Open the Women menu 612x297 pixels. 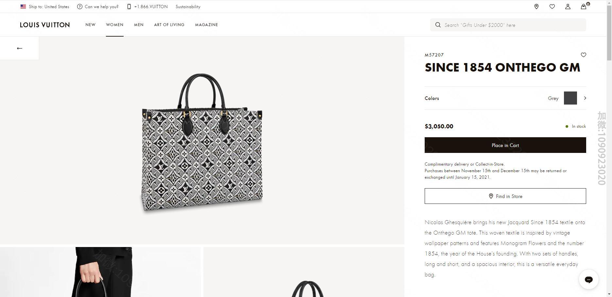tap(114, 25)
